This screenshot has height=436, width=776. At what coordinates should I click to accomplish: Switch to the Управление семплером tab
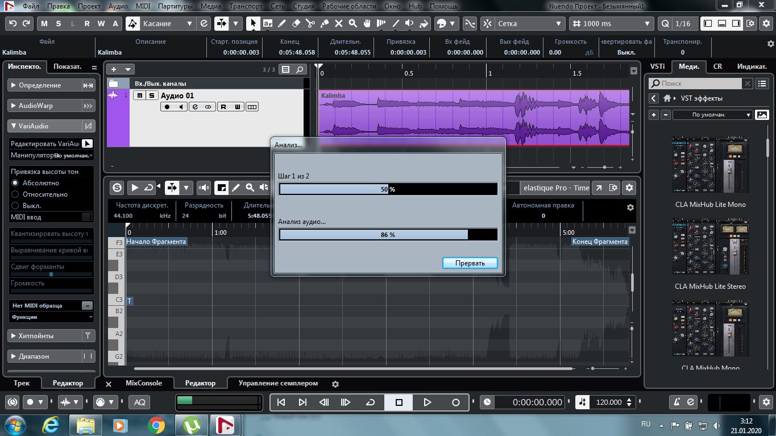coord(278,383)
